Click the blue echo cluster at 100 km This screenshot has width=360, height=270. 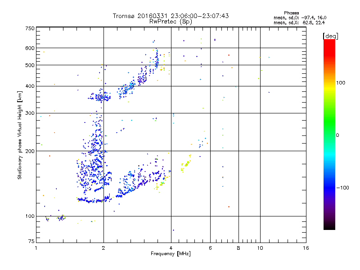(61, 218)
